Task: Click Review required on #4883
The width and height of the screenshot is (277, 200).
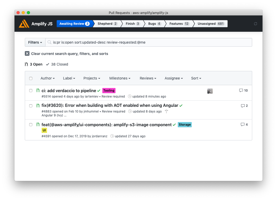Action: coord(113,111)
